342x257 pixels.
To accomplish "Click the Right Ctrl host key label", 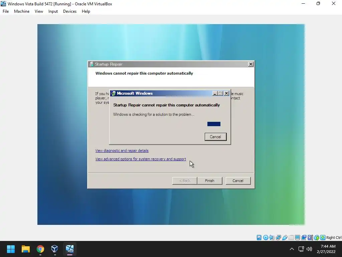I will (x=334, y=238).
